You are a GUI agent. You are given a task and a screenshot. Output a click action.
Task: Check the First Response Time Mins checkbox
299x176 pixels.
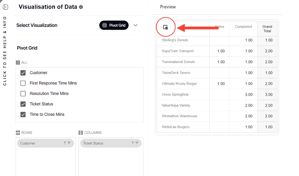coord(23,83)
